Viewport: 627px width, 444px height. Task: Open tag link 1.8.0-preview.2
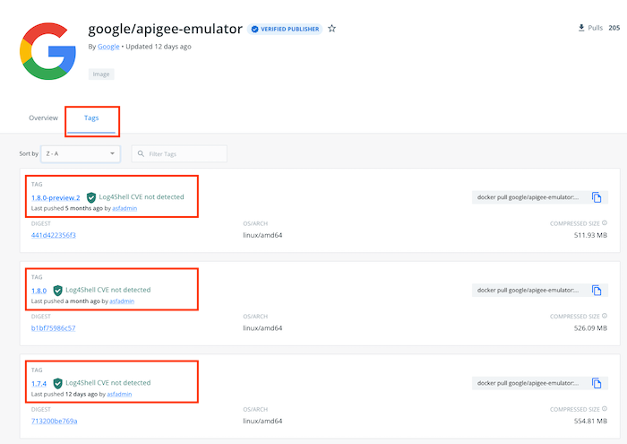click(56, 197)
